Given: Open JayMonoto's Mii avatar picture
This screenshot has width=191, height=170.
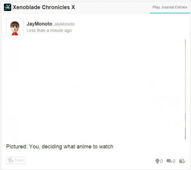Looking at the screenshot, I should tap(15, 27).
